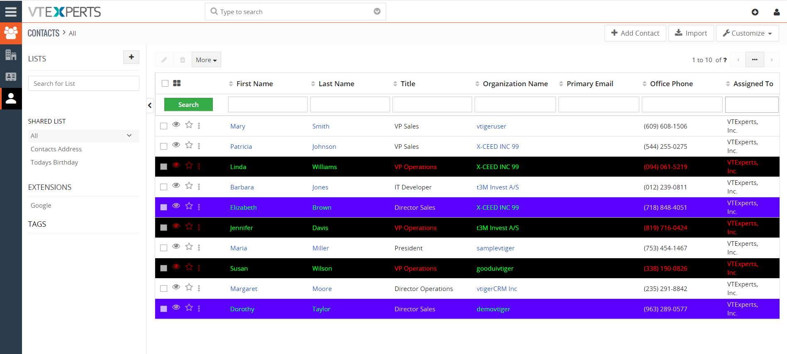This screenshot has height=354, width=787.
Task: Open row actions menu for Mary Smith
Action: click(x=199, y=126)
